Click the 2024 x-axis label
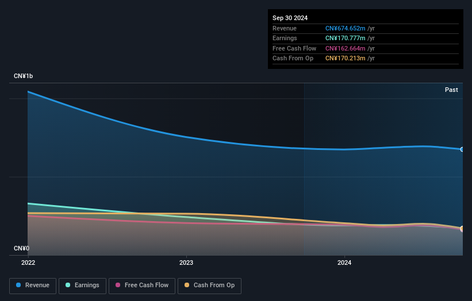The image size is (472, 301). (344, 263)
